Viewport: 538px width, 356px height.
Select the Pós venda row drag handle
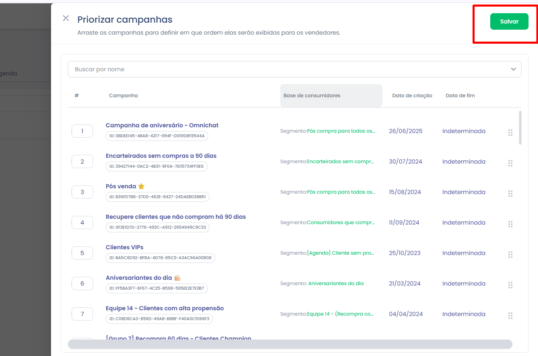(x=510, y=194)
